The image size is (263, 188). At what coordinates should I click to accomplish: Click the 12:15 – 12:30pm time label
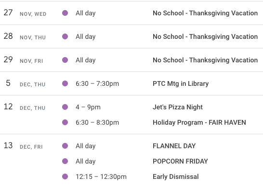point(101,176)
